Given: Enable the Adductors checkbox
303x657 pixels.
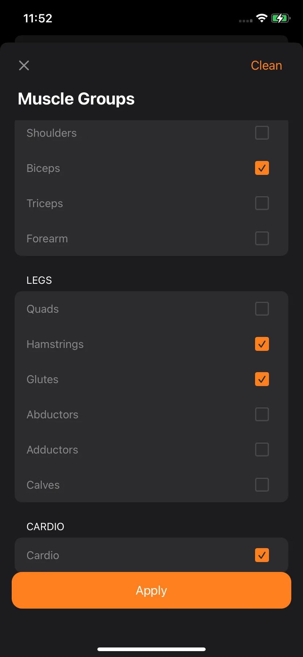Looking at the screenshot, I should pyautogui.click(x=262, y=449).
